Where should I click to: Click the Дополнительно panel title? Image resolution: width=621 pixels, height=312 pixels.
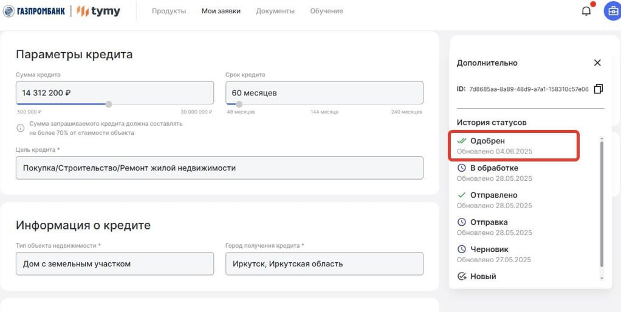click(487, 63)
